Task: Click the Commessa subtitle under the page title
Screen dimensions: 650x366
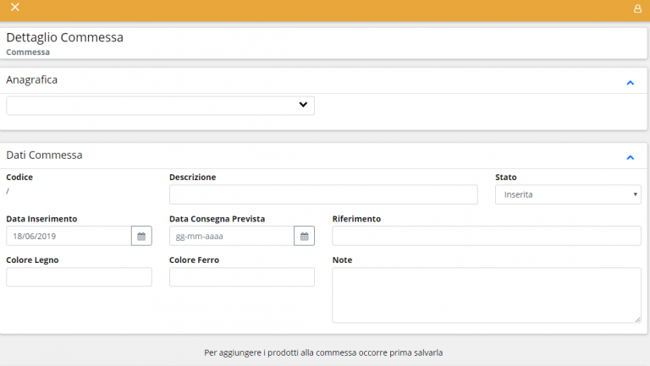Action: (28, 52)
